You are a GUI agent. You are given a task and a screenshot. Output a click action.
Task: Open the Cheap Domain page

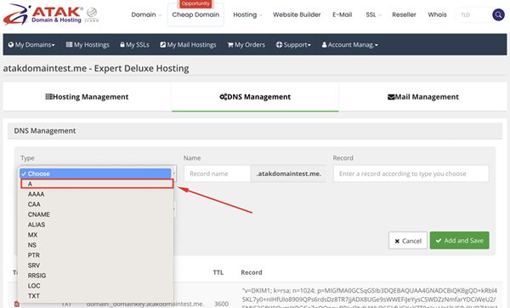(x=195, y=14)
